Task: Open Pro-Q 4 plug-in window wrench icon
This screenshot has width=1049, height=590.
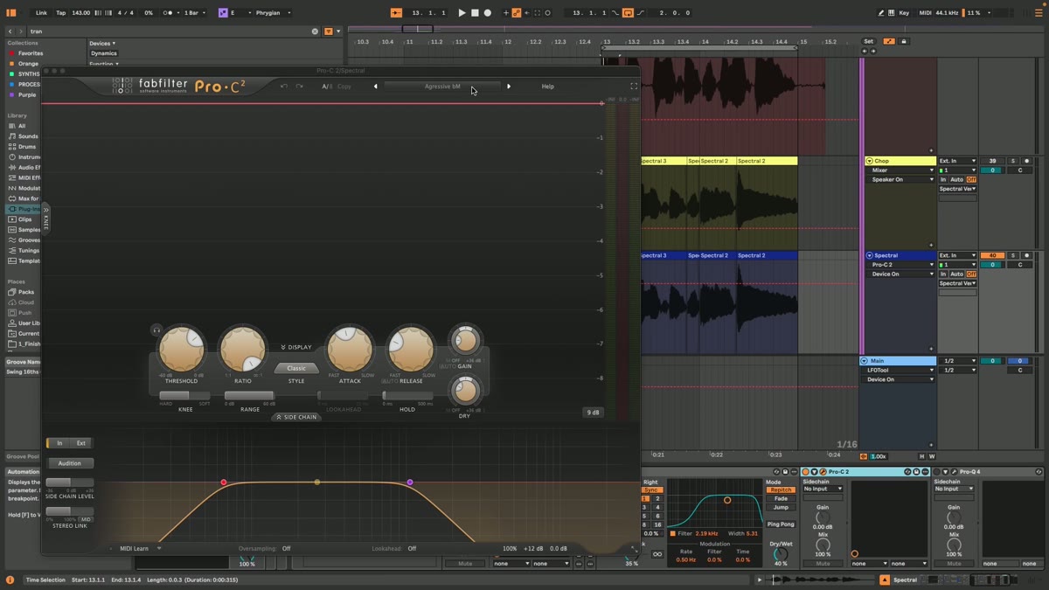Action: point(954,472)
